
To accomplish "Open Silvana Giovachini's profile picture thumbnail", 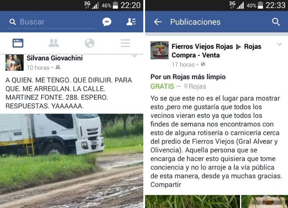I will 14,63.
